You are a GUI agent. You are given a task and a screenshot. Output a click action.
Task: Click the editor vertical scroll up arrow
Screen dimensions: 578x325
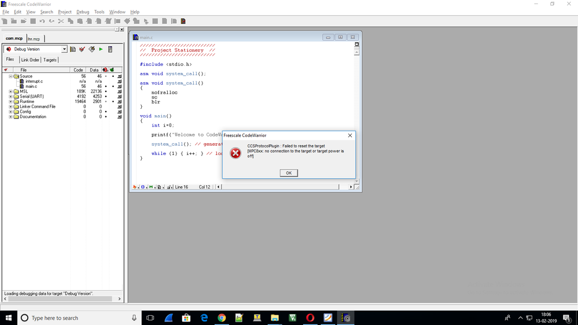tap(356, 52)
